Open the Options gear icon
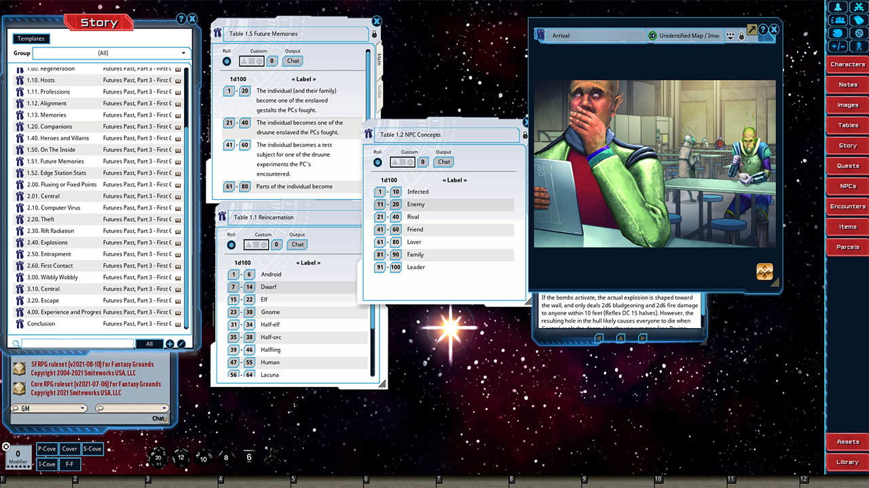 pos(858,33)
